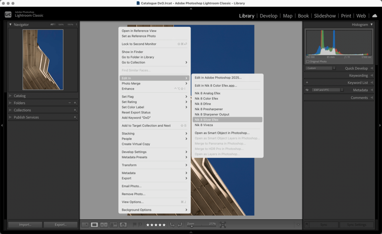
Task: Add new collection with plus icon
Action: pos(75,110)
